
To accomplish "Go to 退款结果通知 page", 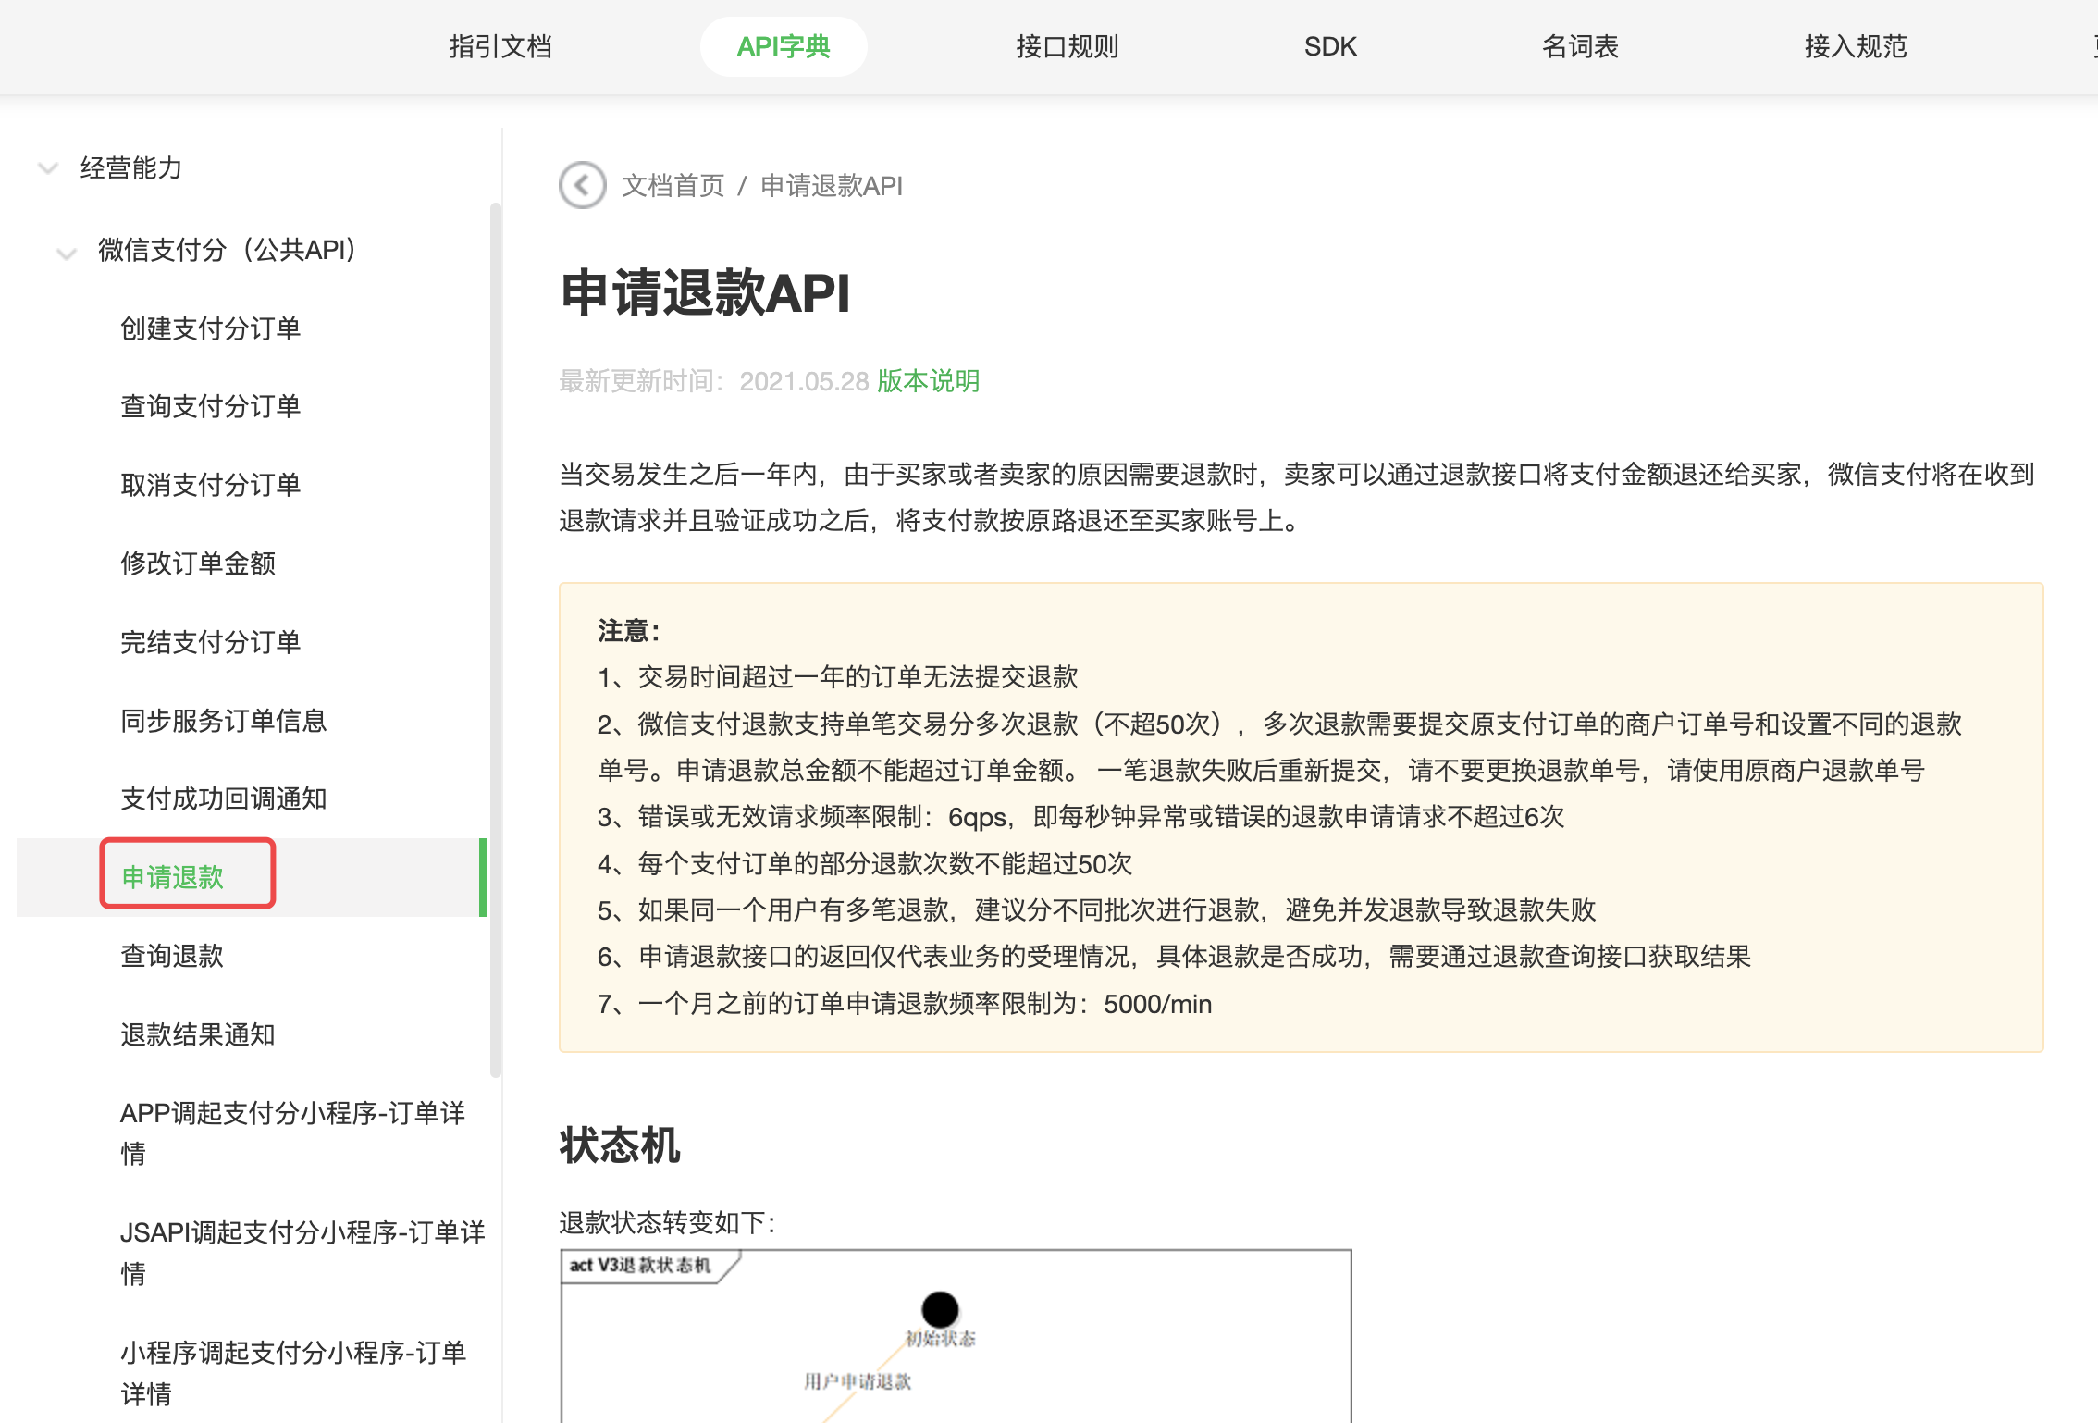I will click(198, 1034).
